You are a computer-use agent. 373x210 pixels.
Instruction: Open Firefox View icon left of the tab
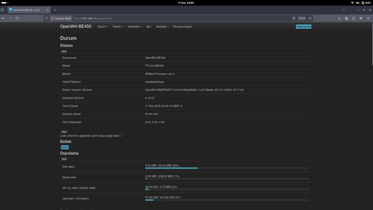pyautogui.click(x=2, y=10)
